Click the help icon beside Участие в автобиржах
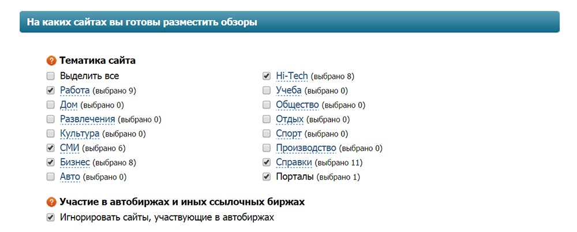 51,202
